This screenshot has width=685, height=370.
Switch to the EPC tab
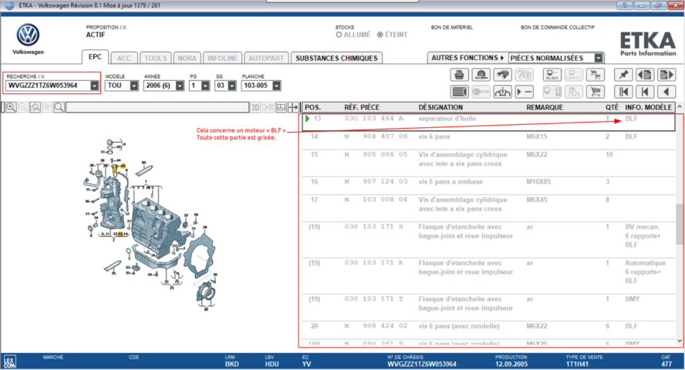(95, 57)
